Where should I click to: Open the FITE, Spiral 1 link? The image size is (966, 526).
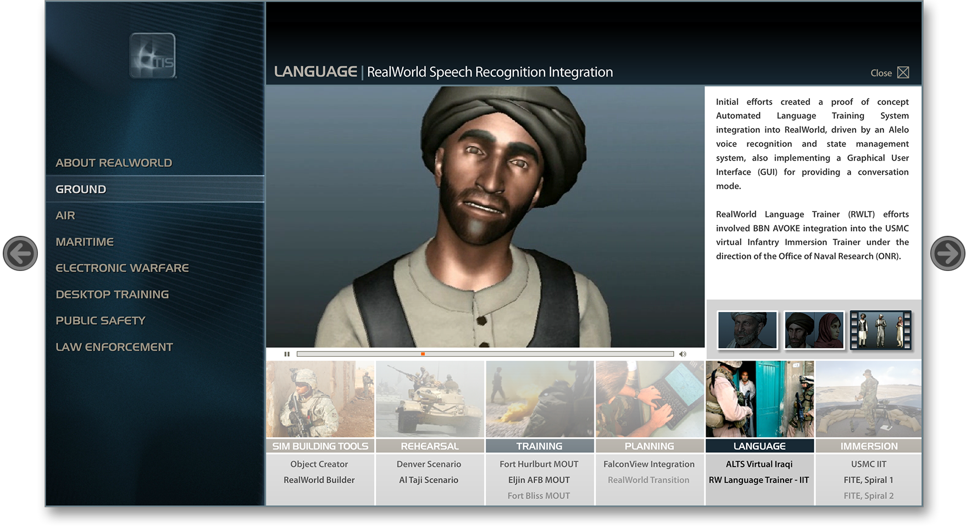coord(869,480)
